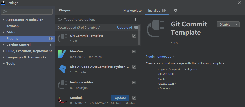Select the Installed tab

click(x=154, y=11)
